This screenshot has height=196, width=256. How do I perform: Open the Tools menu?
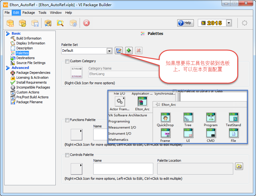42,13
